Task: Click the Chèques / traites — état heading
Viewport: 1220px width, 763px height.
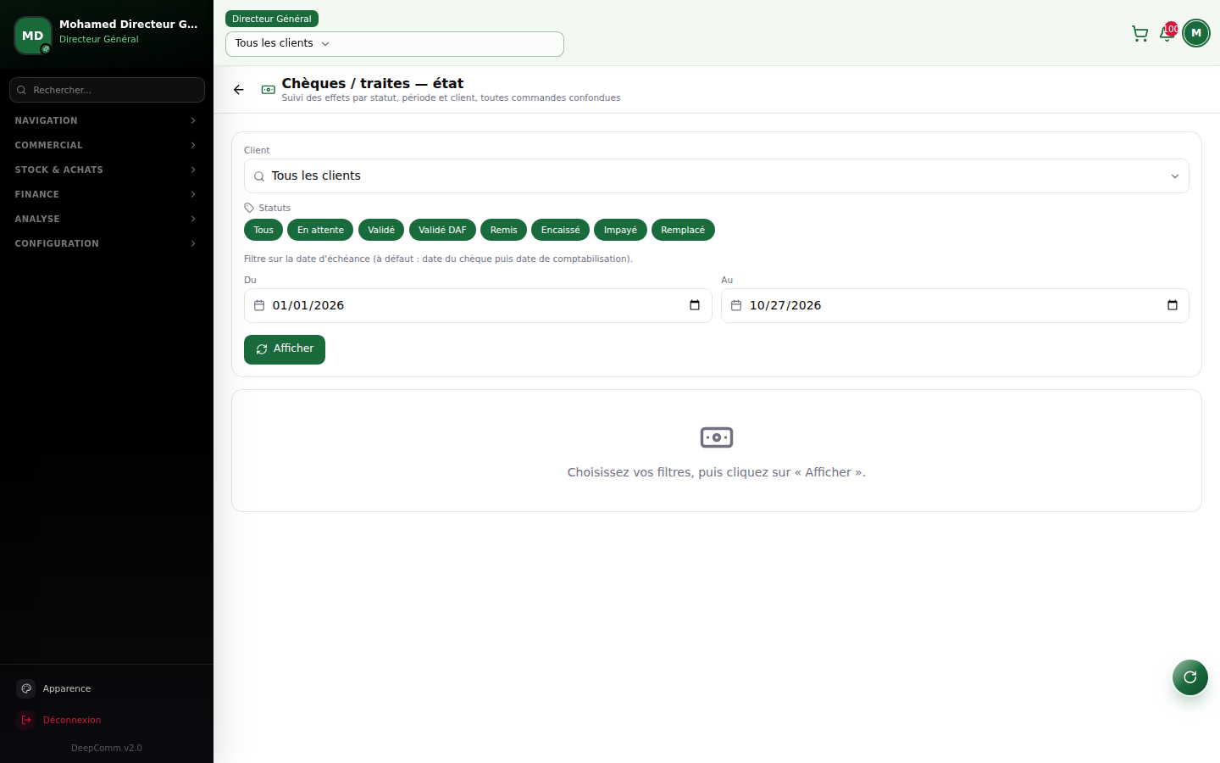Action: pos(373,83)
